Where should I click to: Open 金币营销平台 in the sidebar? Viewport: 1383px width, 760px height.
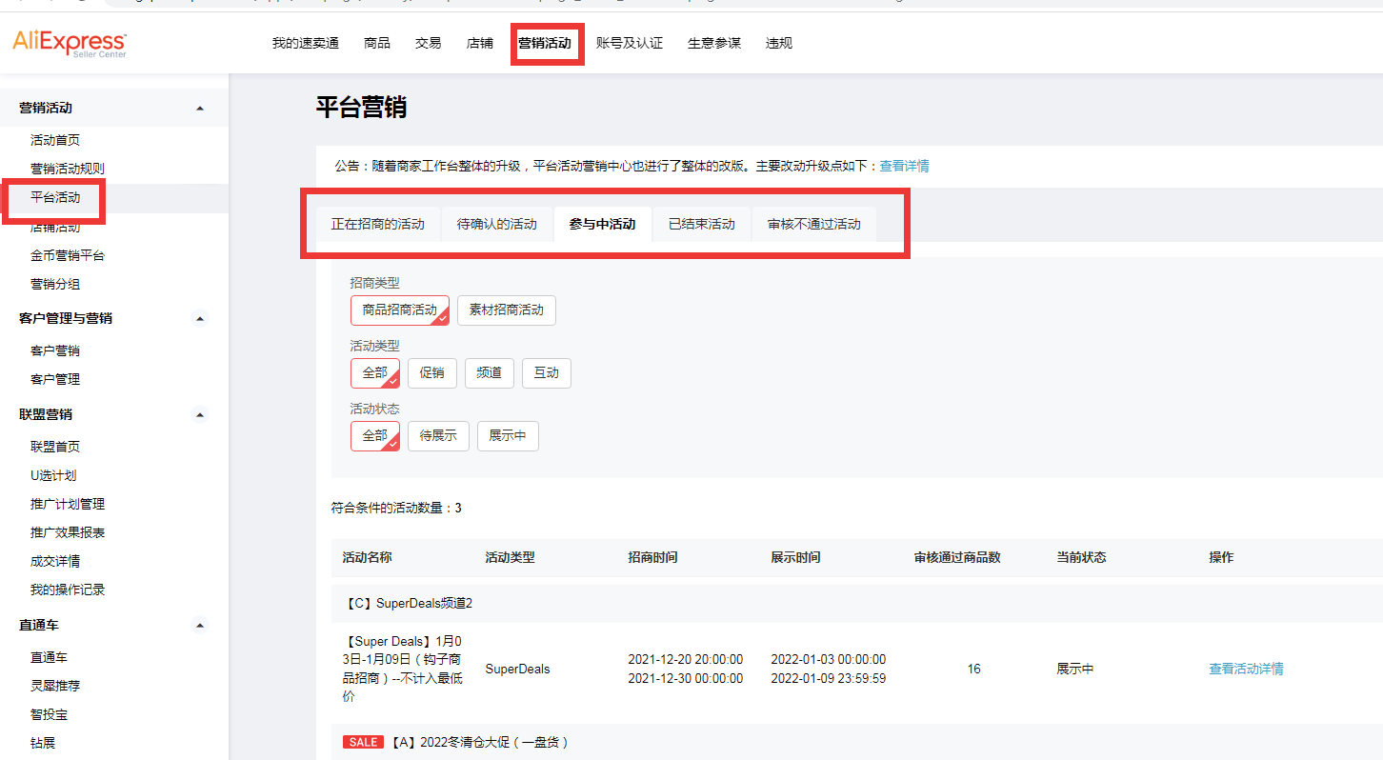(68, 255)
